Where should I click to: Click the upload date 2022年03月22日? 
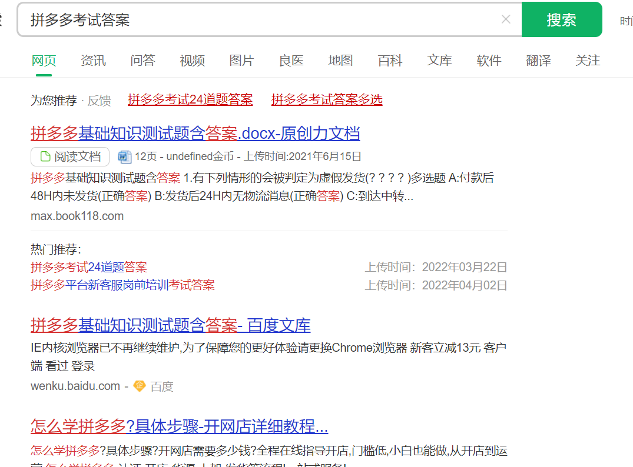click(x=464, y=267)
